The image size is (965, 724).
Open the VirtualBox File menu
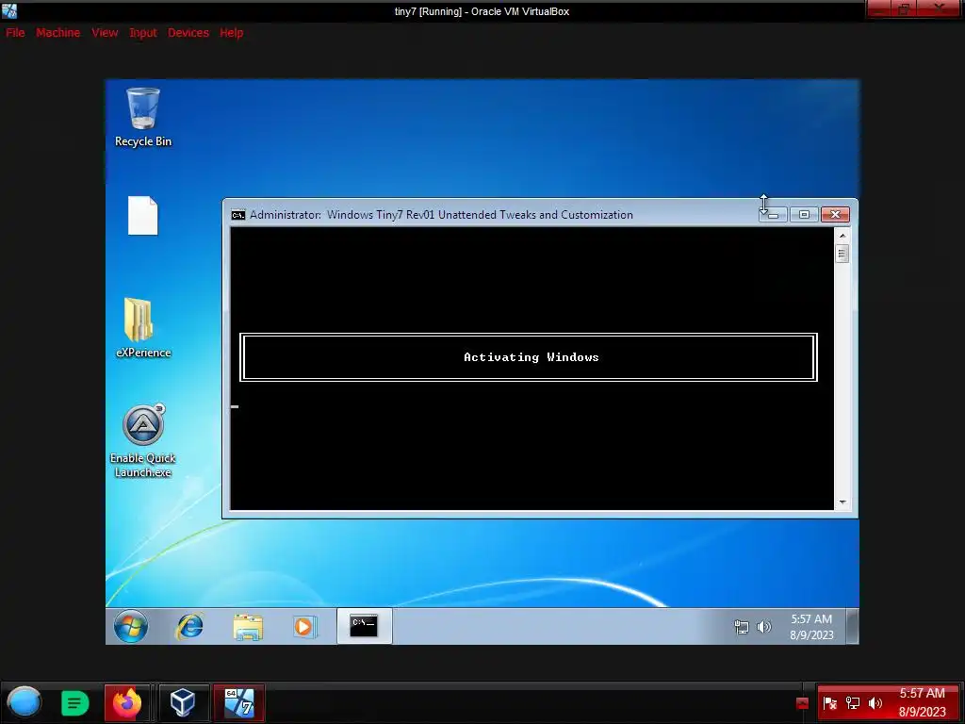[x=15, y=33]
